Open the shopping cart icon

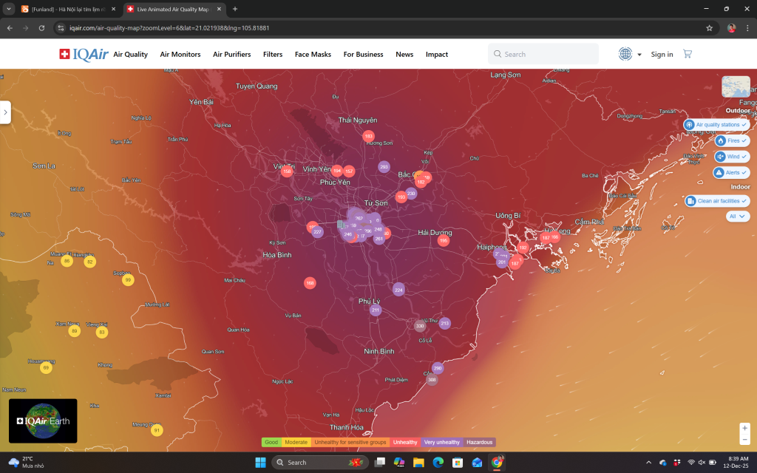pos(688,54)
